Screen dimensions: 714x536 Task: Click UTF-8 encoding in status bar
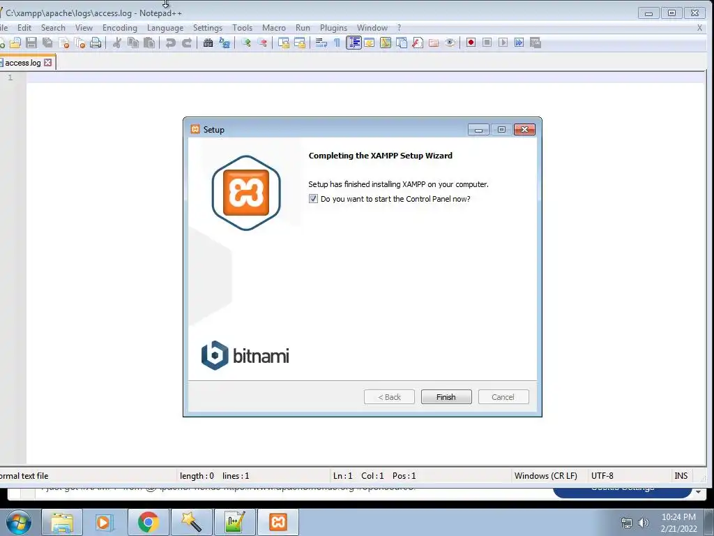coord(602,476)
